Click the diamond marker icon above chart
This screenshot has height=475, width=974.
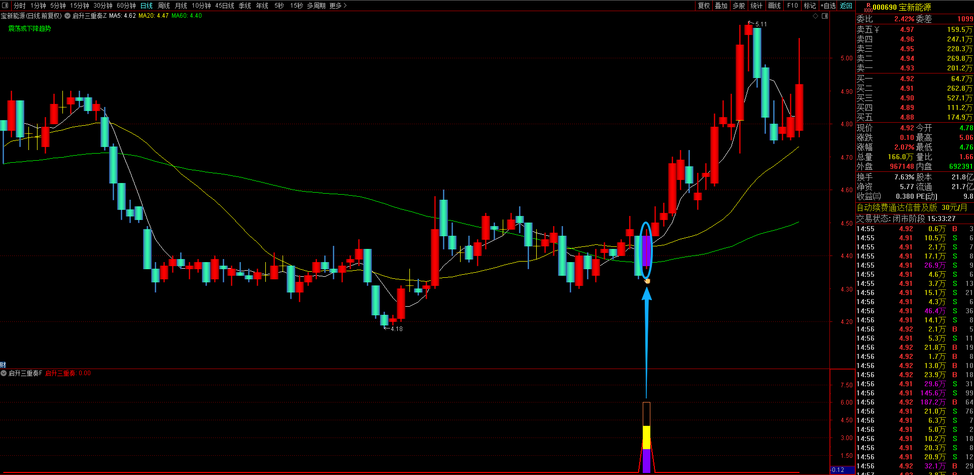pos(816,16)
